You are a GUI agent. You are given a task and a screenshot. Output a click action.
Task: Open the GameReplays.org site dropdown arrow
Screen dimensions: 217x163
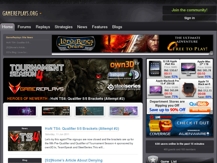40,13
